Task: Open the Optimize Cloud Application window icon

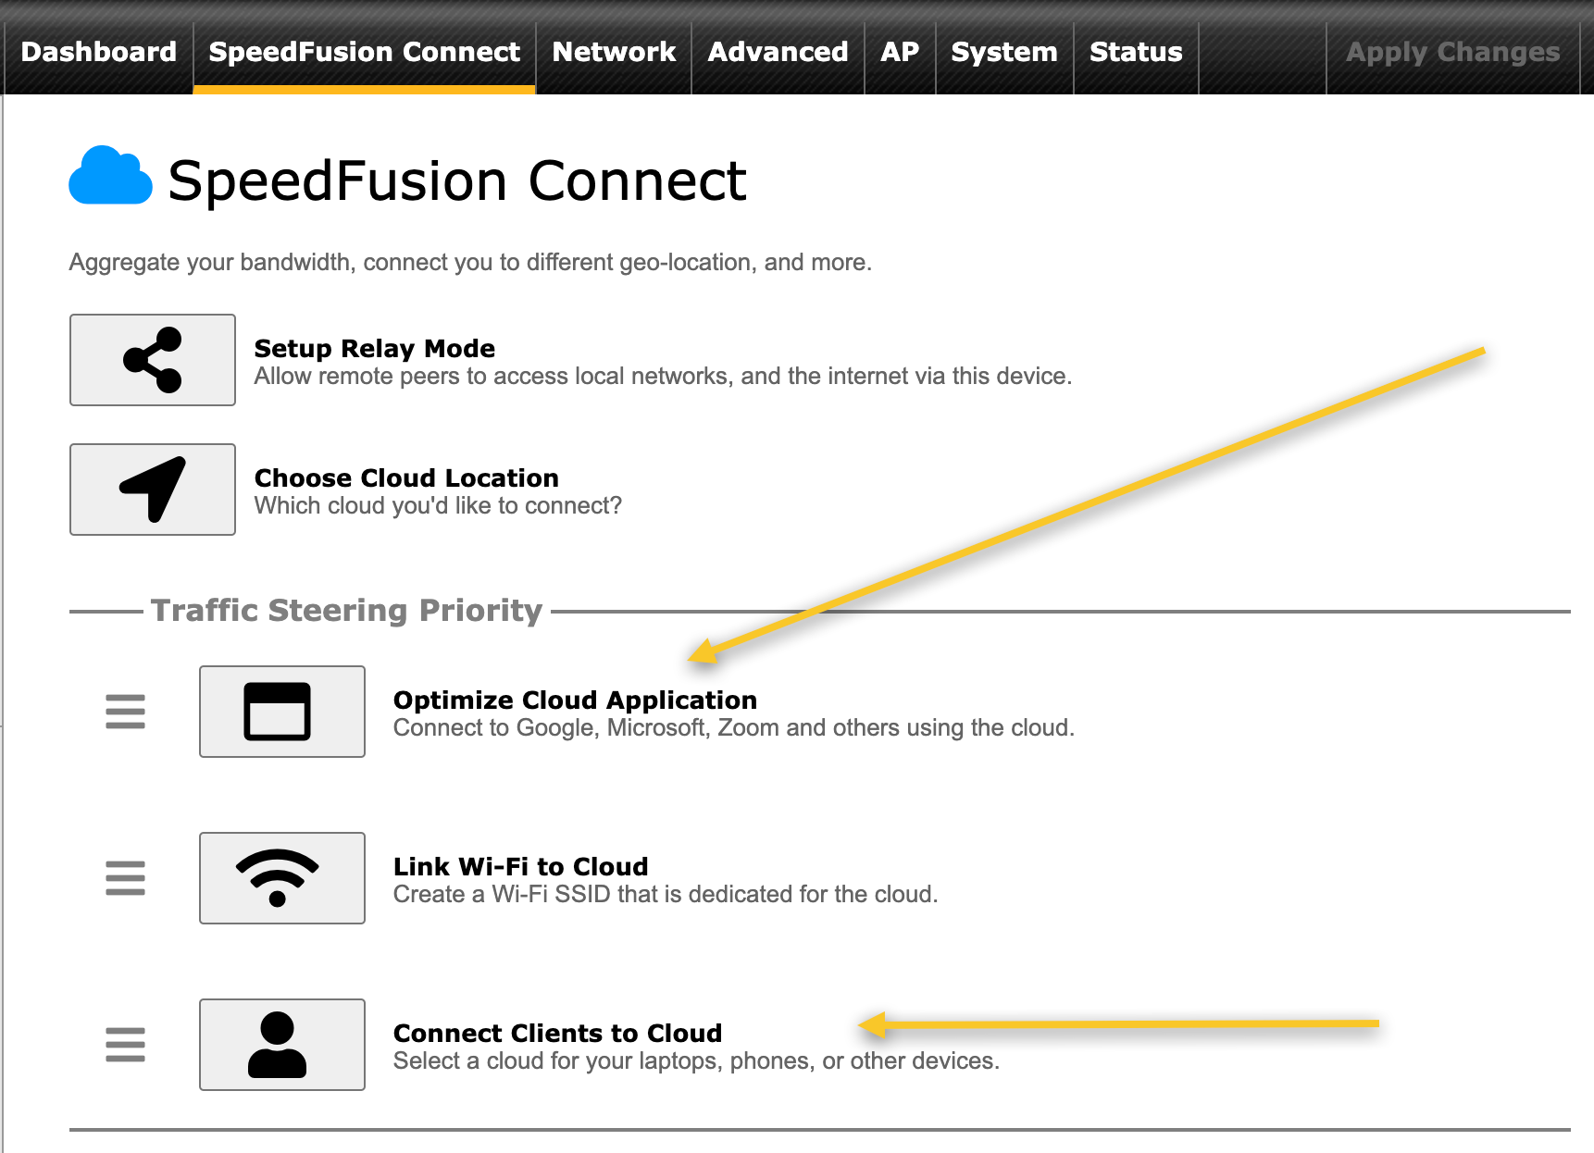Action: pos(282,712)
